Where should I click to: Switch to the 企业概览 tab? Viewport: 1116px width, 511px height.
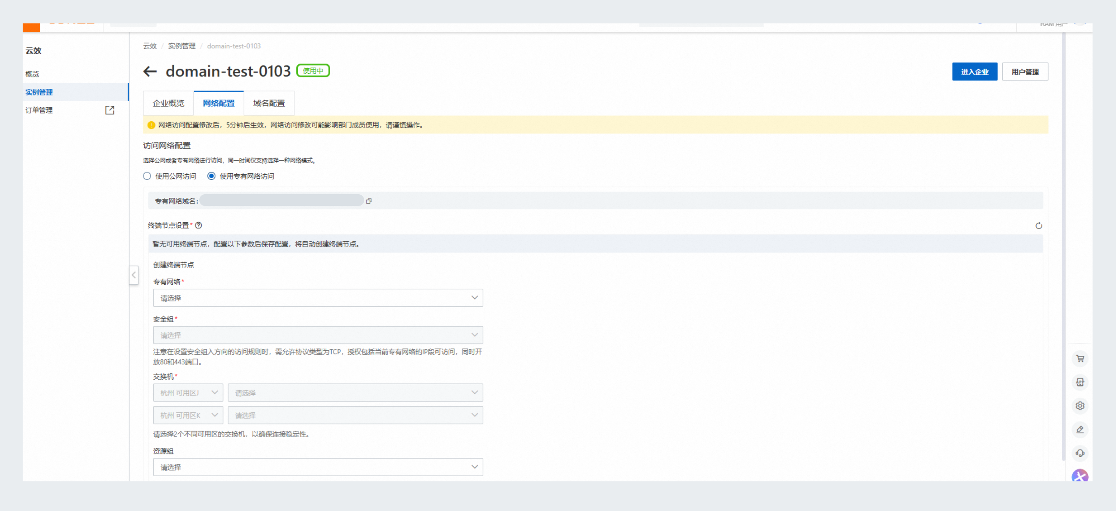tap(168, 103)
